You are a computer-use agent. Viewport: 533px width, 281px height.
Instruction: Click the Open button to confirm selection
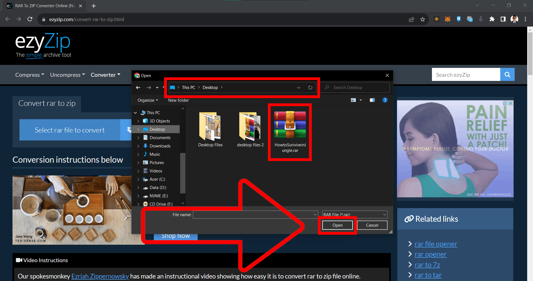click(x=337, y=225)
